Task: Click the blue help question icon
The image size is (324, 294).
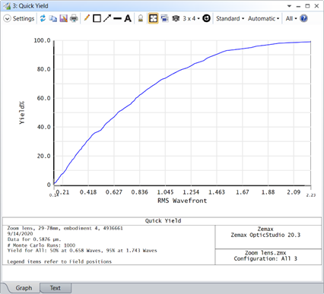Action: [x=303, y=18]
